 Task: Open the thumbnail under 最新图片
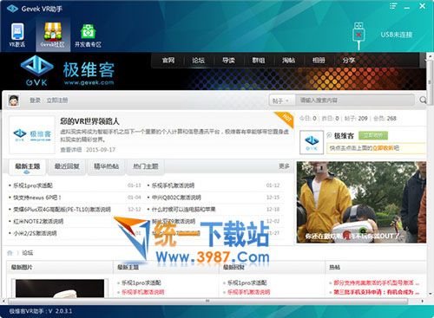60,289
